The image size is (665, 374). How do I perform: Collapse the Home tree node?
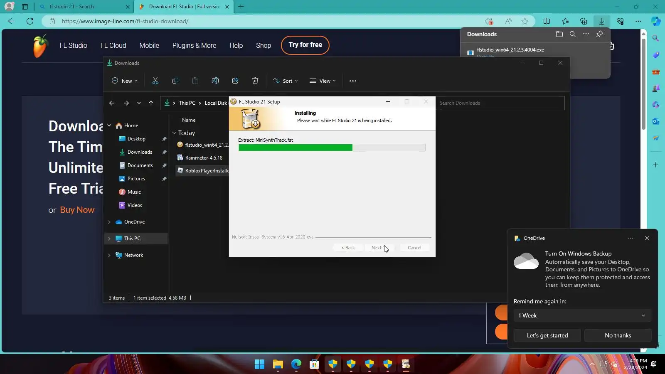tap(109, 125)
